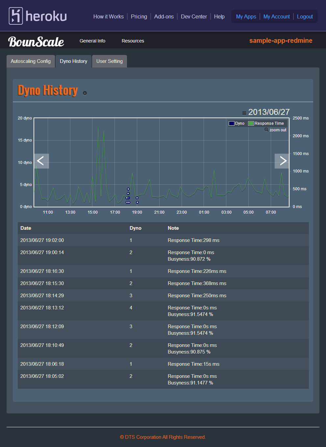Click the Heroku logo
This screenshot has width=326, height=447.
tap(38, 16)
